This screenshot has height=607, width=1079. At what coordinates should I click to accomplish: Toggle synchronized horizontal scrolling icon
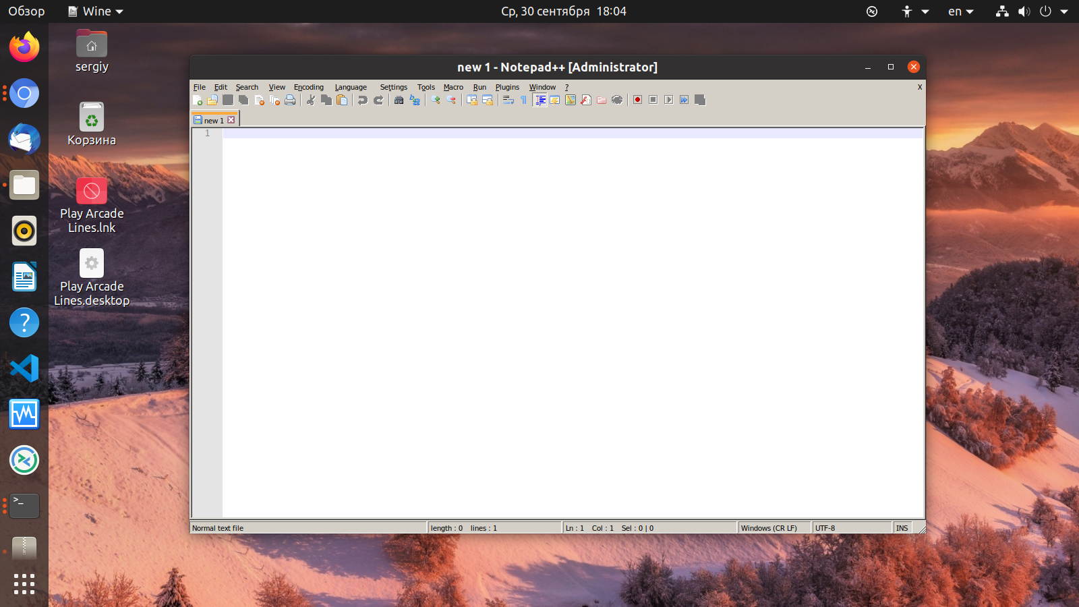coord(488,100)
